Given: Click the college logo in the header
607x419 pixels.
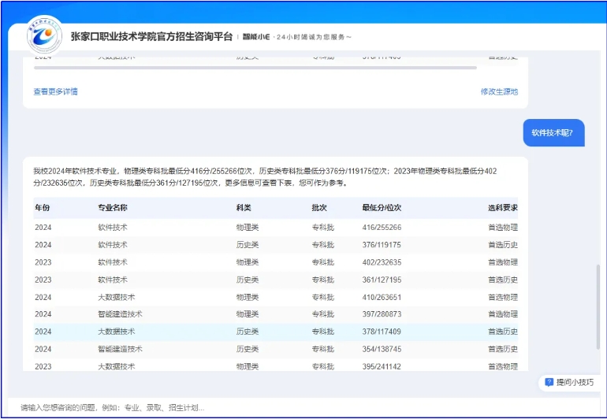Looking at the screenshot, I should [44, 35].
